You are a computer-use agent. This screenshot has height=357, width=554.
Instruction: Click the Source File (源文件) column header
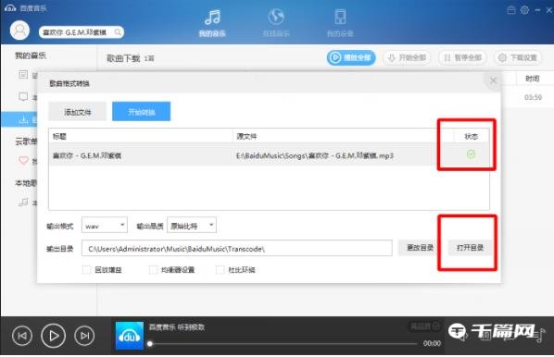(x=246, y=137)
